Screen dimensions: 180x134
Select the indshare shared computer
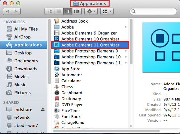tap(23, 109)
